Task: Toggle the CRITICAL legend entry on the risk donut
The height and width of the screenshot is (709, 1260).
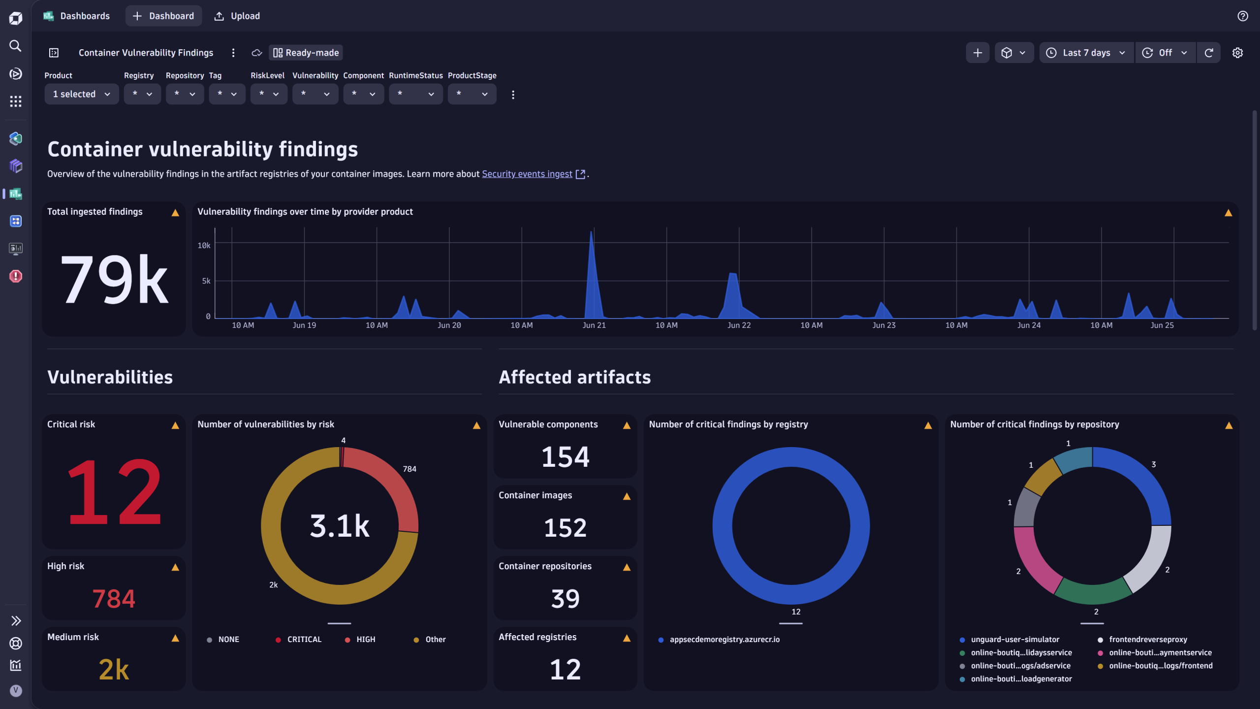Action: (x=304, y=639)
